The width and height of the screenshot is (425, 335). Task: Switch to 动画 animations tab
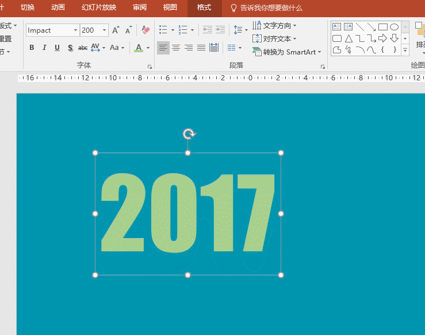tap(58, 7)
